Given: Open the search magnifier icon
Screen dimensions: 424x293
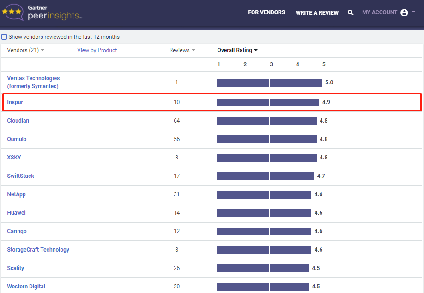Looking at the screenshot, I should pos(351,12).
